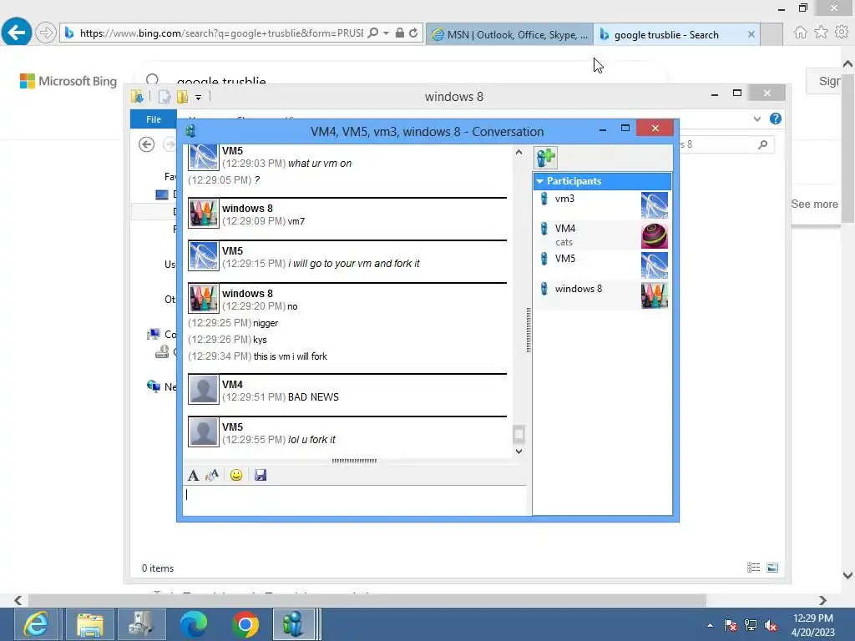
Task: Open the browser Tools gear icon
Action: click(x=842, y=33)
